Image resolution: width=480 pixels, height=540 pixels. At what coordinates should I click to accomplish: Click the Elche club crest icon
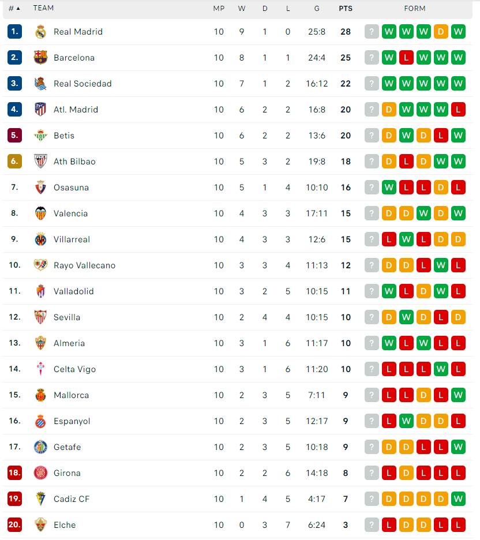tap(40, 525)
